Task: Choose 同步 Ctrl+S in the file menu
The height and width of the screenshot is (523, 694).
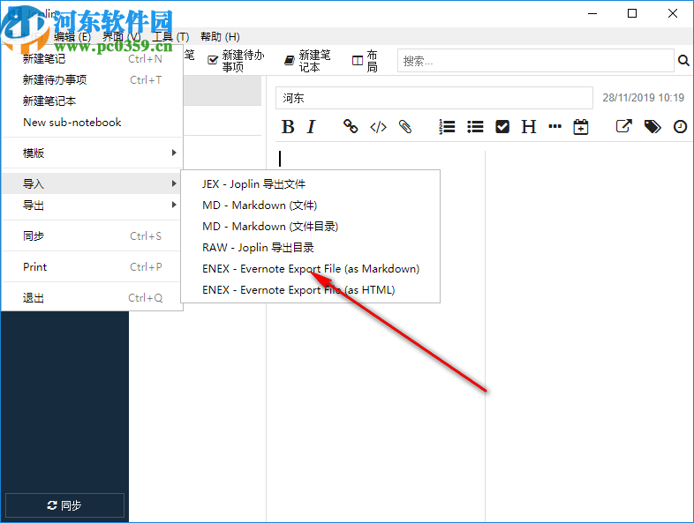Action: coord(92,236)
